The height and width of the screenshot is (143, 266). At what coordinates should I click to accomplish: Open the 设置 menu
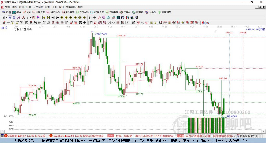click(47, 7)
